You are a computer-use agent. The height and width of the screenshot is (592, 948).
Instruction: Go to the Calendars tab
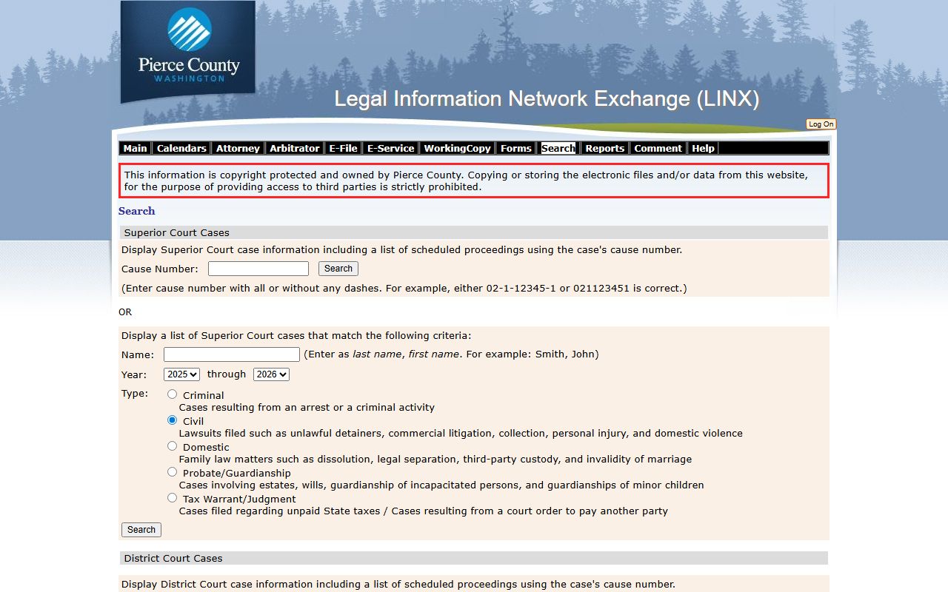pos(181,148)
